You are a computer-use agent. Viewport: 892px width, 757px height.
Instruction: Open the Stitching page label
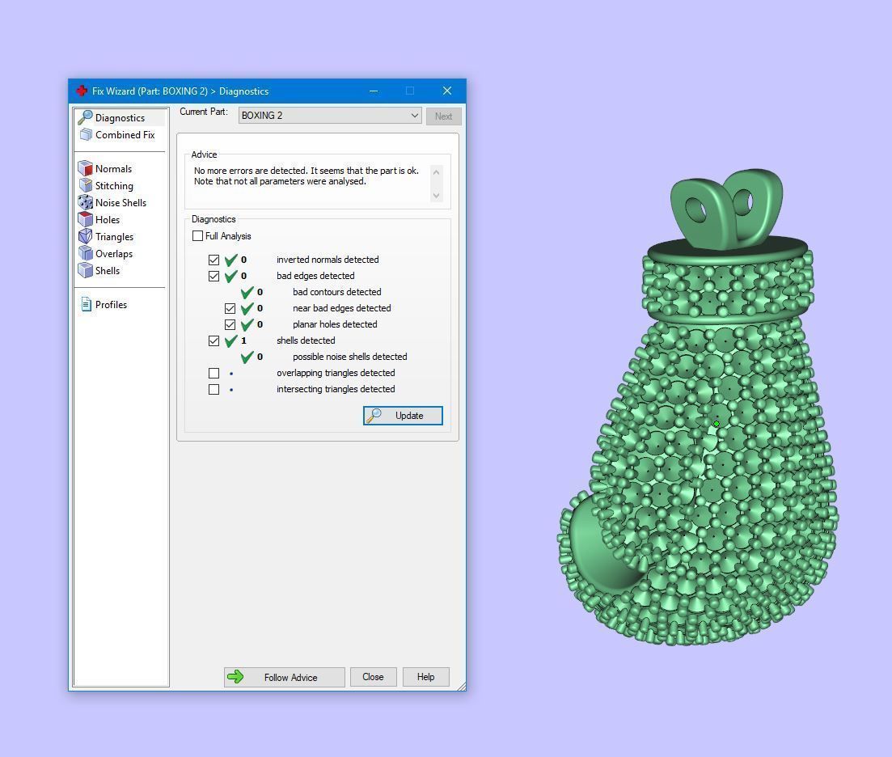114,186
